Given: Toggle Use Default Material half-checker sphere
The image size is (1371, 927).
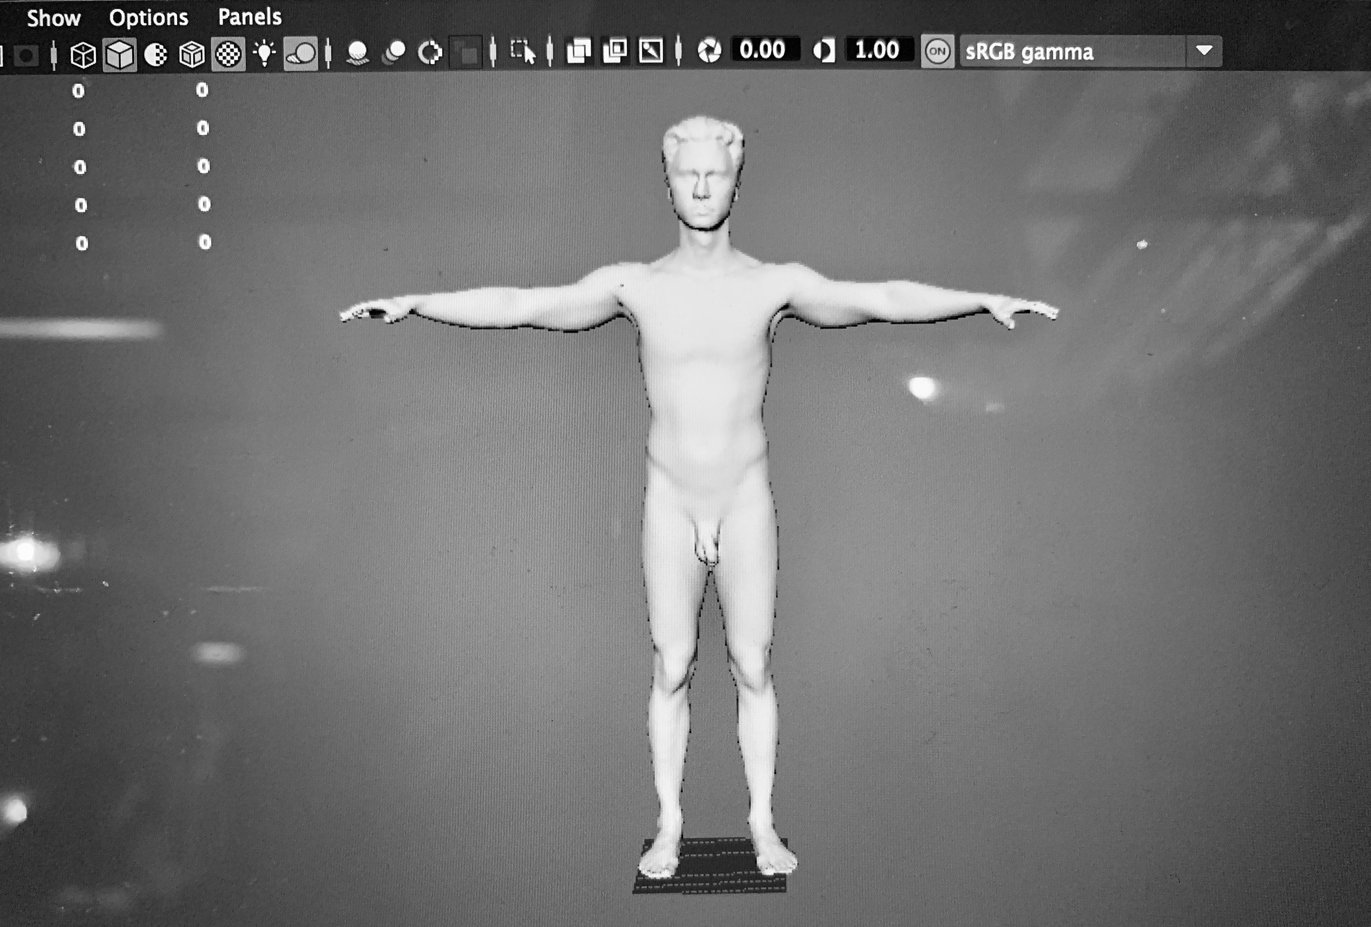Looking at the screenshot, I should (156, 55).
